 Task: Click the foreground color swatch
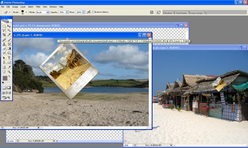[x=5, y=78]
